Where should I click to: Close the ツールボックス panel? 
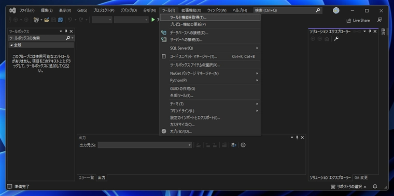pos(71,32)
